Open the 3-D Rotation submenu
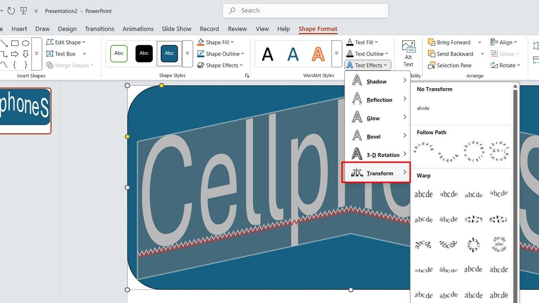This screenshot has width=539, height=303. (378, 155)
